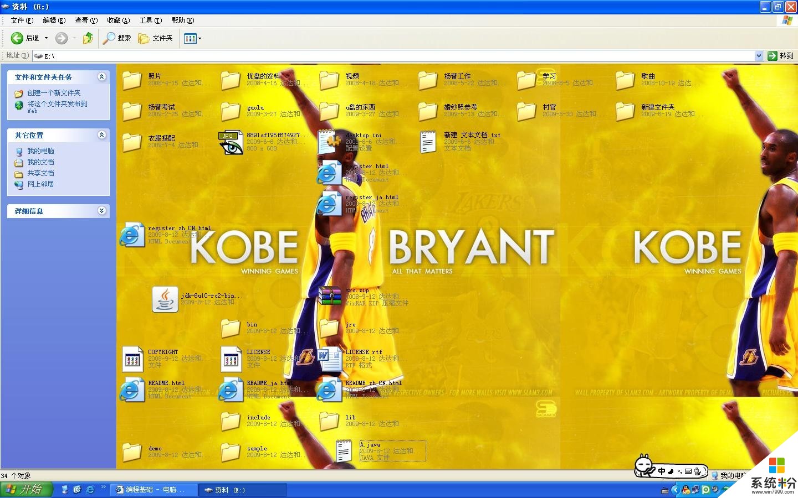
Task: Select the 照片 folder icon
Action: [132, 80]
